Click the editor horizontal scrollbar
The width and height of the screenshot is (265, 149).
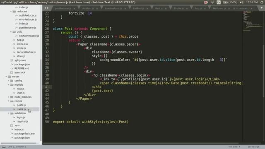140,144
